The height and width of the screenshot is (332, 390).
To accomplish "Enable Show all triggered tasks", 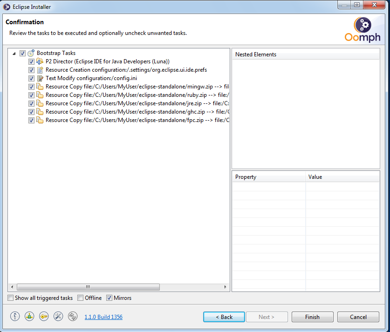I will [10, 298].
